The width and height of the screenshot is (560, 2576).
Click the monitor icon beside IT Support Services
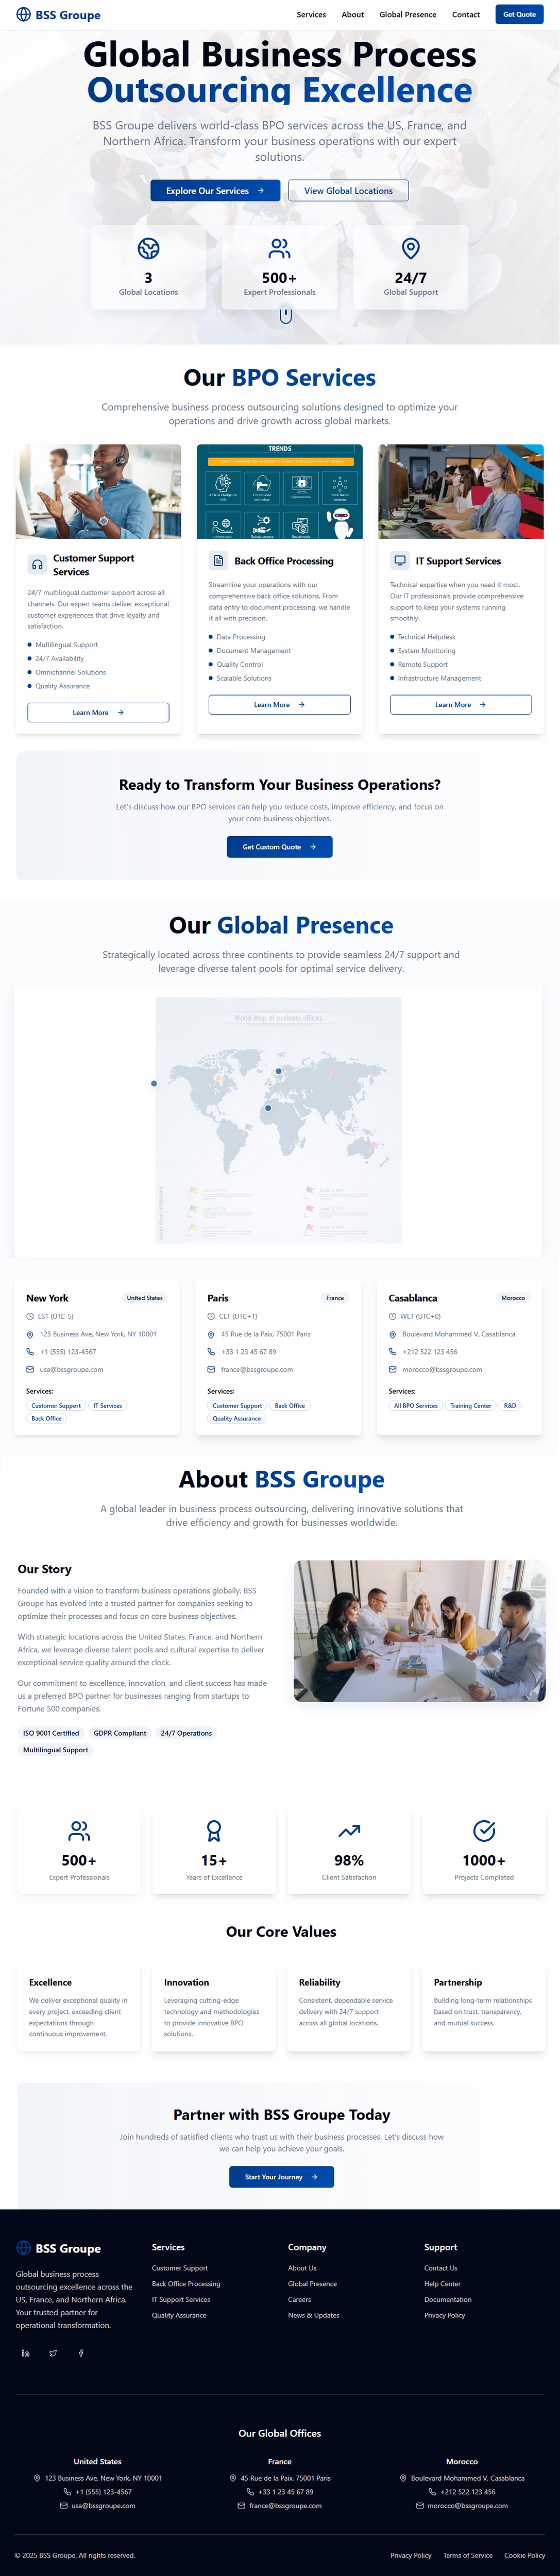400,561
